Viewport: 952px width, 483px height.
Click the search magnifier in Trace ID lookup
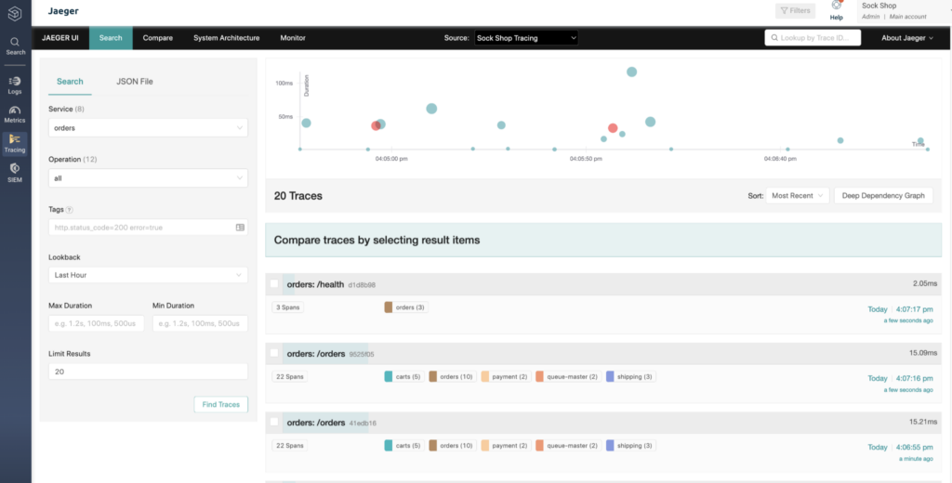coord(774,38)
